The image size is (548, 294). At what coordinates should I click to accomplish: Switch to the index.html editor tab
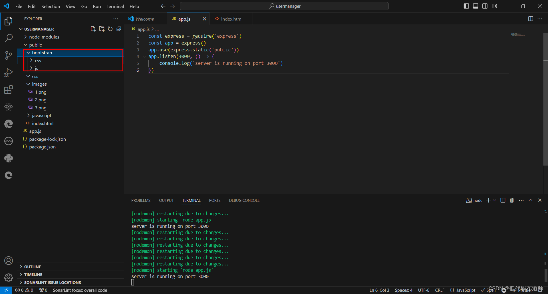[231, 19]
